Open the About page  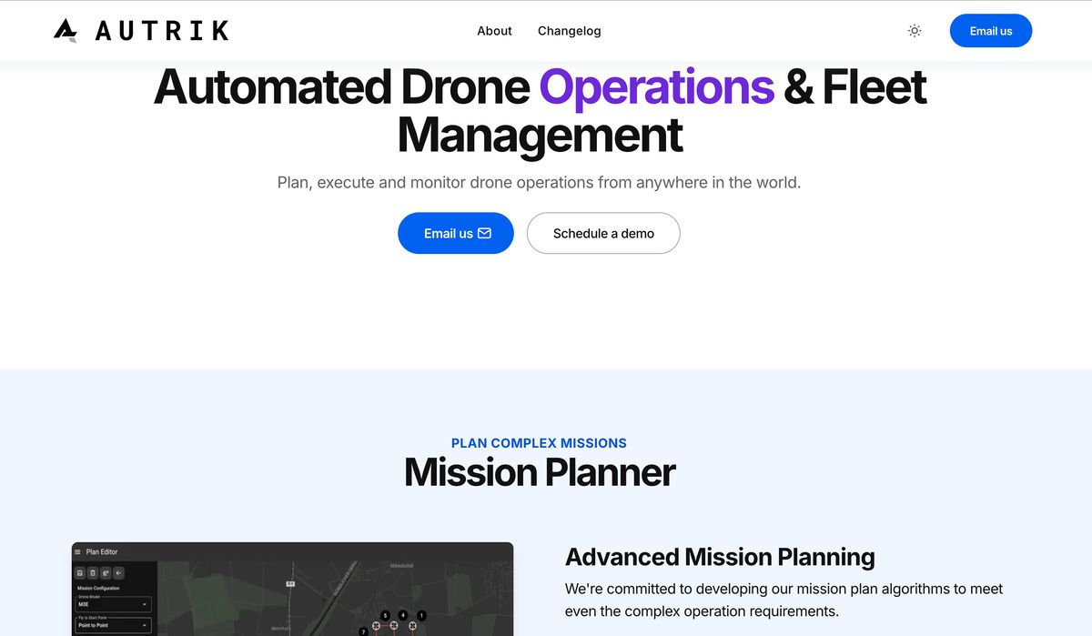(494, 31)
